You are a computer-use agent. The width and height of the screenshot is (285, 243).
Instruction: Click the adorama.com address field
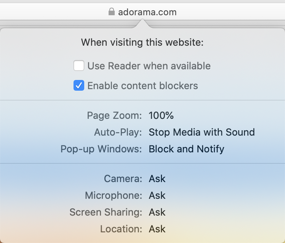point(147,12)
